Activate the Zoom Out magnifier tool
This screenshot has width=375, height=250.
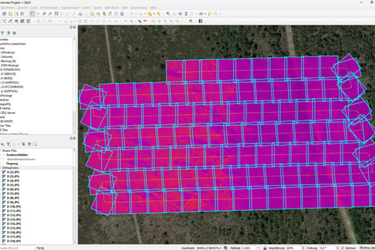click(50, 14)
